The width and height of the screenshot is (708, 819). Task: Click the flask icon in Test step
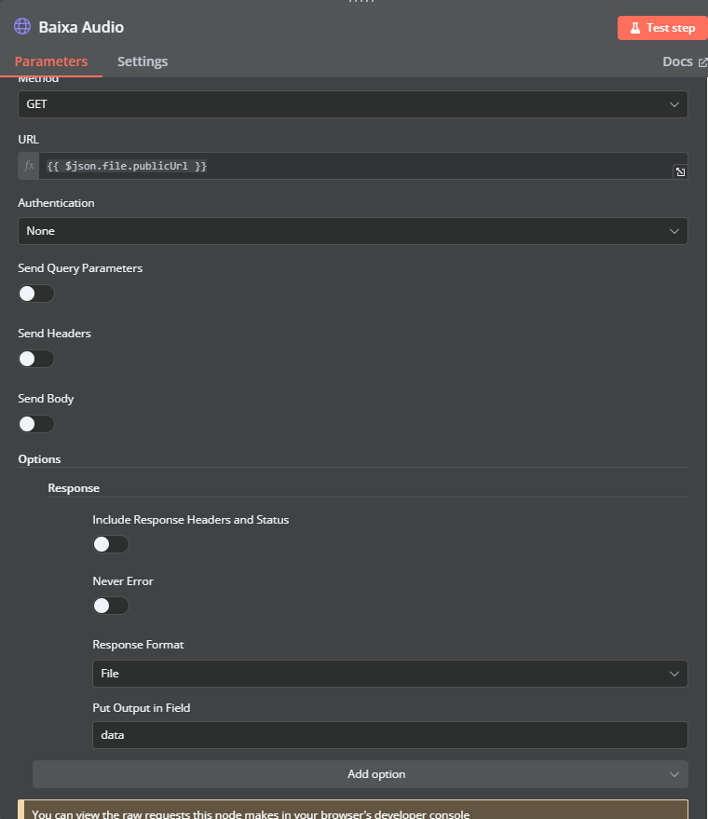click(x=634, y=28)
